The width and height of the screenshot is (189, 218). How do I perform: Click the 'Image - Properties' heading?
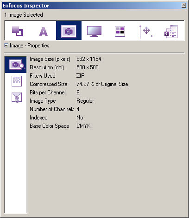30,46
